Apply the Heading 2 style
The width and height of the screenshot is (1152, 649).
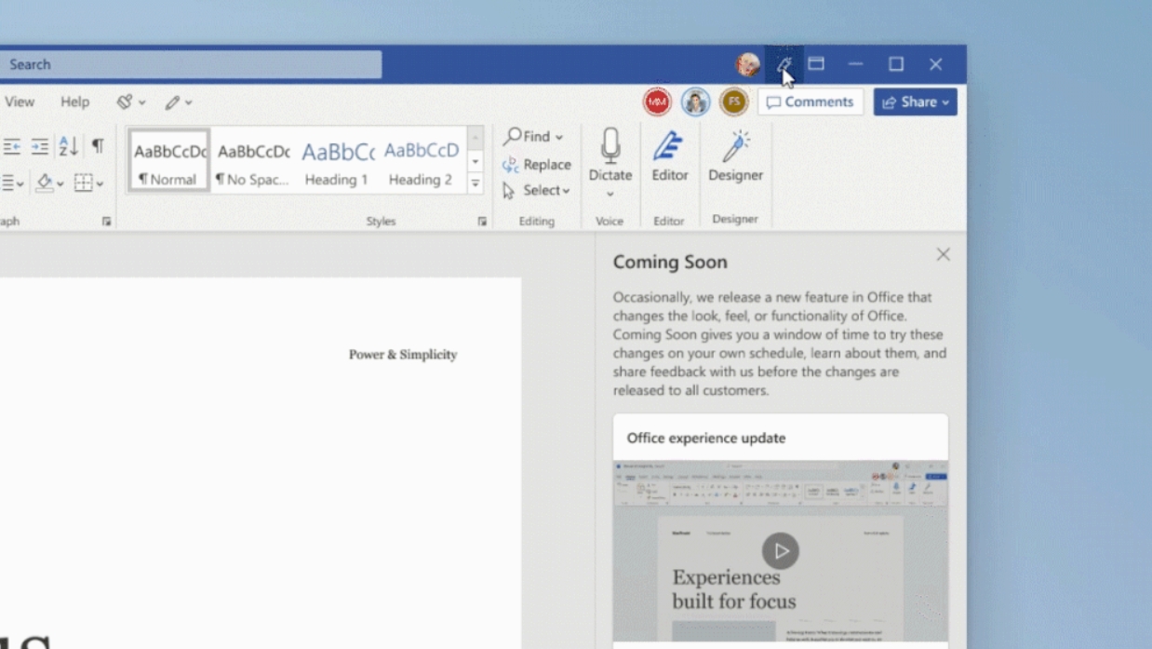click(421, 161)
